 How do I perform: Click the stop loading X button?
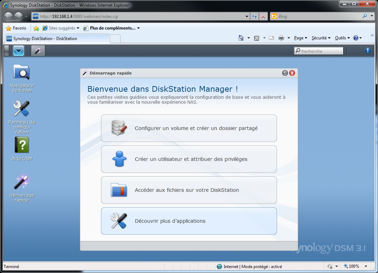coord(263,17)
